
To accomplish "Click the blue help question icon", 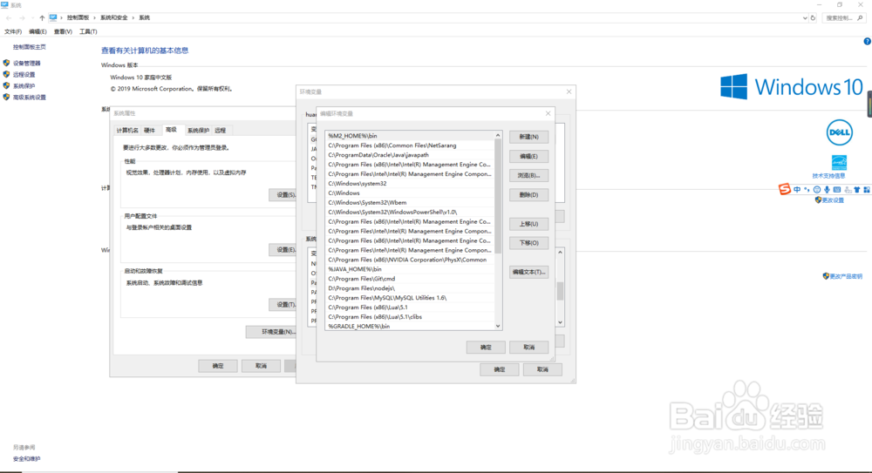I will pyautogui.click(x=867, y=41).
